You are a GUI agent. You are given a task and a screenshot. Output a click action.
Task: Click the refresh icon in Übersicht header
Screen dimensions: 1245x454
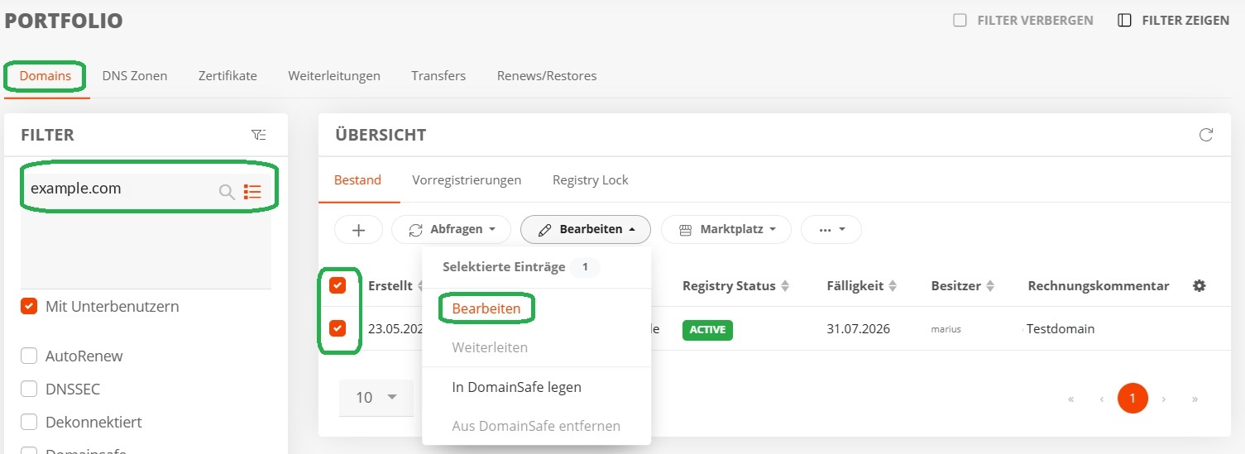[1206, 135]
